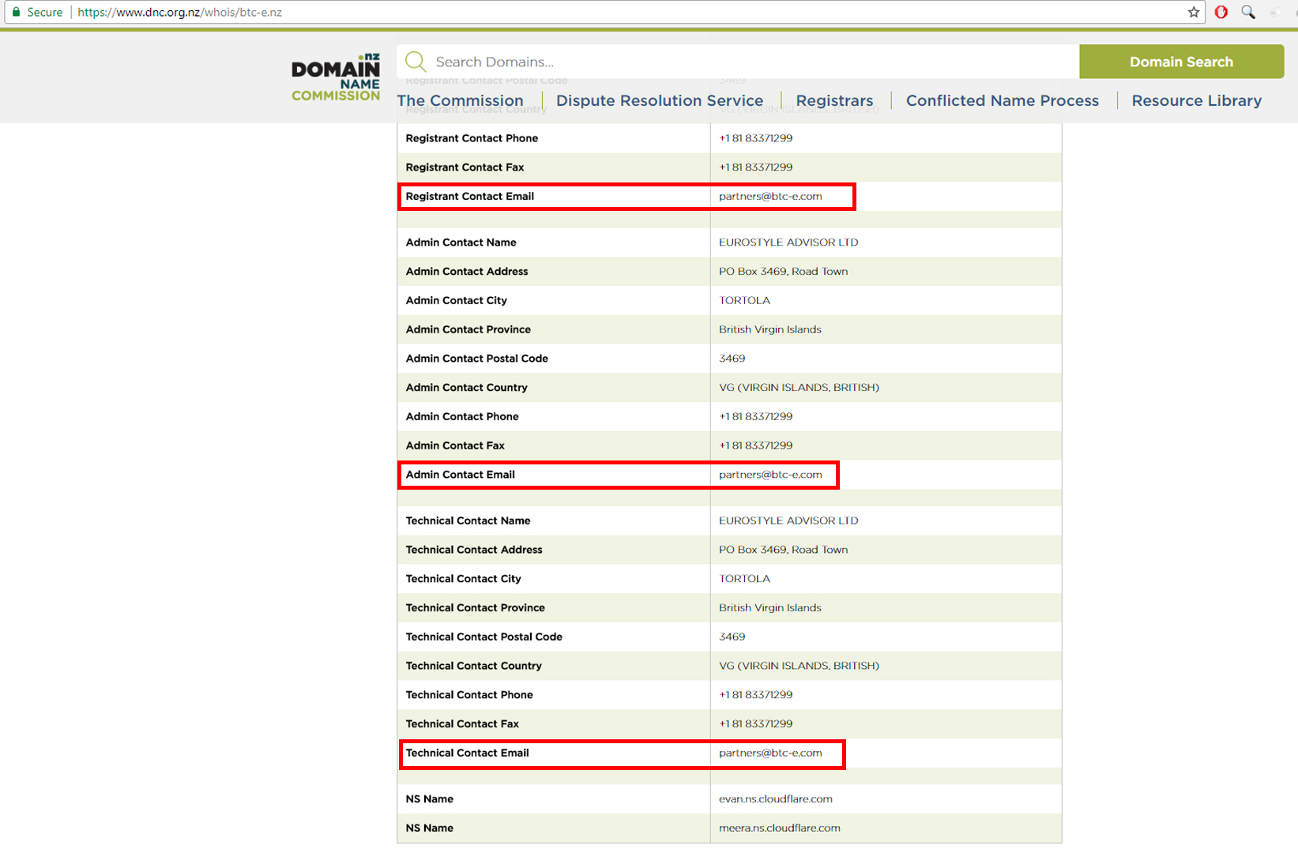Open The Commission menu
Screen dimensions: 1298x853
pos(461,100)
